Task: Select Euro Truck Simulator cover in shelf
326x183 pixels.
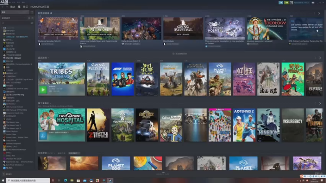Action: (147, 125)
